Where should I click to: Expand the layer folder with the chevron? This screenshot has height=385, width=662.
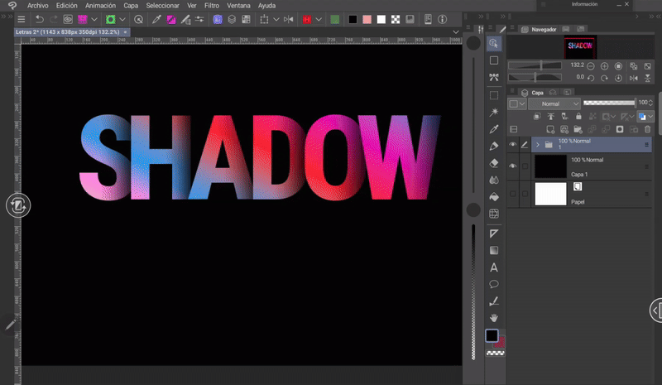537,145
